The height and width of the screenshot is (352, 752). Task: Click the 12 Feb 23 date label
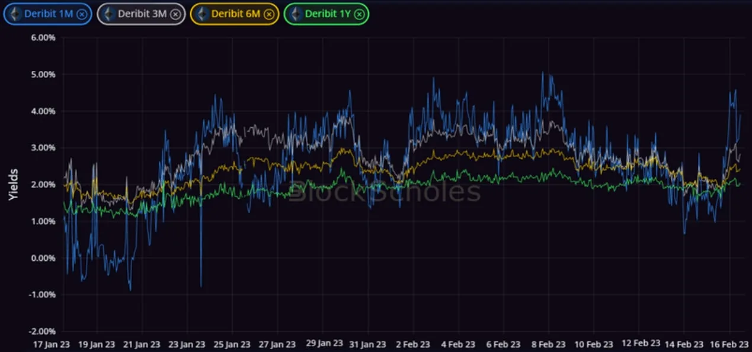click(x=641, y=343)
